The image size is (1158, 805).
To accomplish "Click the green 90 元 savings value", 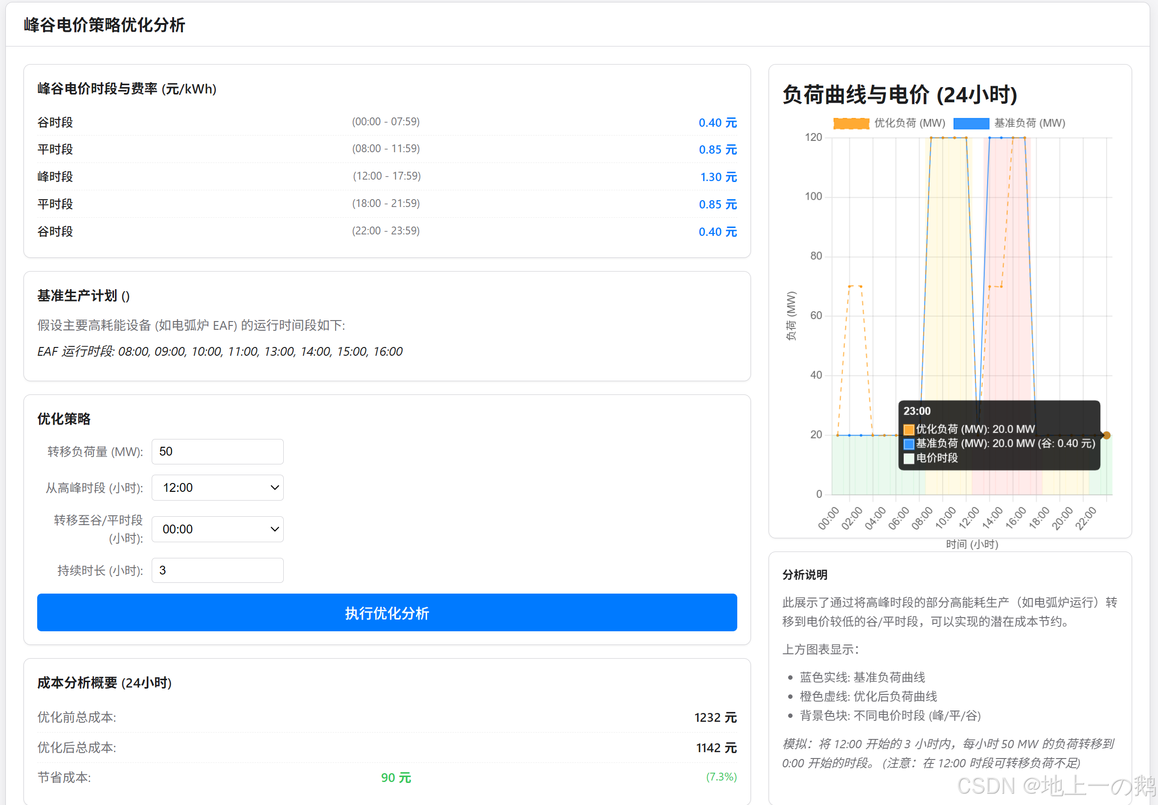I will [396, 777].
